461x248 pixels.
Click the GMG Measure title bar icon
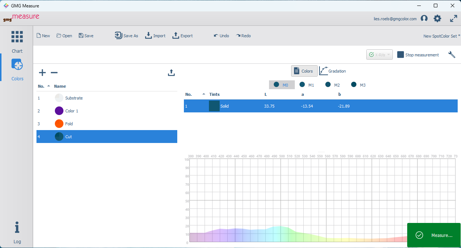6,6
